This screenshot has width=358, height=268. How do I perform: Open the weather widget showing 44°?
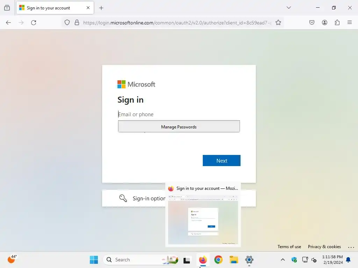coord(12,259)
